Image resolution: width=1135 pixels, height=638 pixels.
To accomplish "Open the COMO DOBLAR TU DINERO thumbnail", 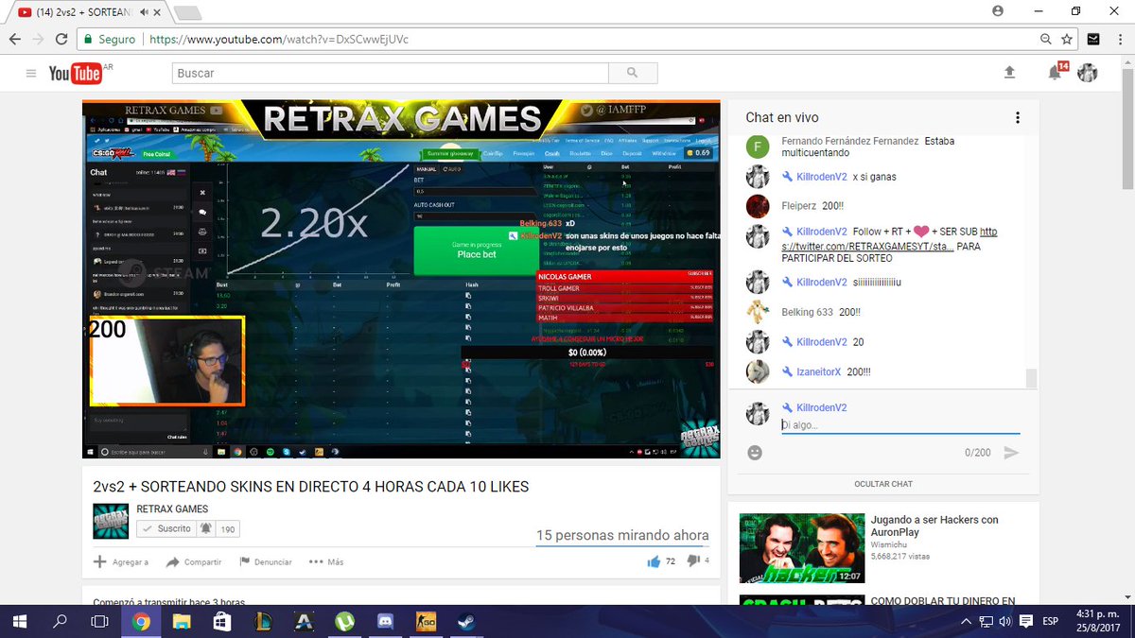I will (802, 600).
